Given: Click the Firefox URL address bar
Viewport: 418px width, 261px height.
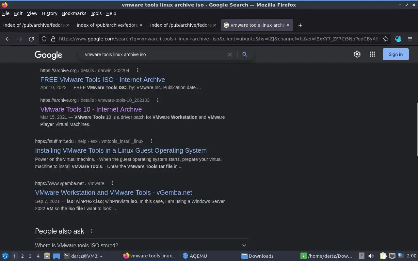Looking at the screenshot, I should [219, 39].
